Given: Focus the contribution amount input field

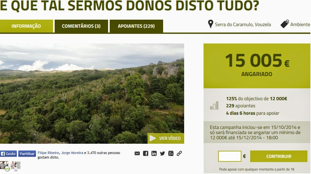Looking at the screenshot, I should [x=230, y=156].
